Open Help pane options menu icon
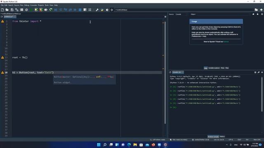Image resolution: width=264 pixels, height=148 pixels. pyautogui.click(x=262, y=14)
